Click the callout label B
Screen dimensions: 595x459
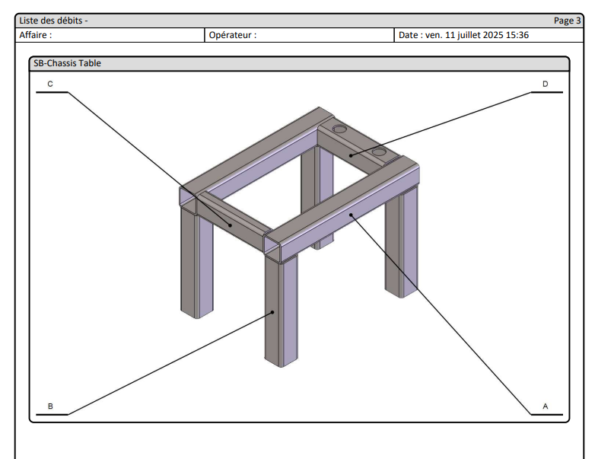pos(50,406)
